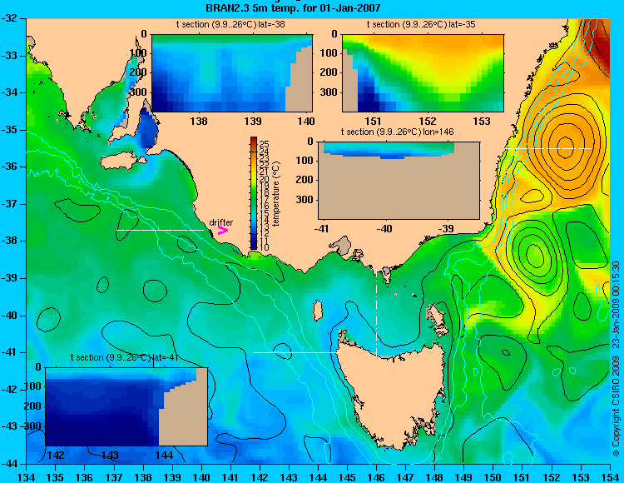
Task: Select the 't section (9.9..26°C) lat=-38' label
Action: [x=230, y=24]
